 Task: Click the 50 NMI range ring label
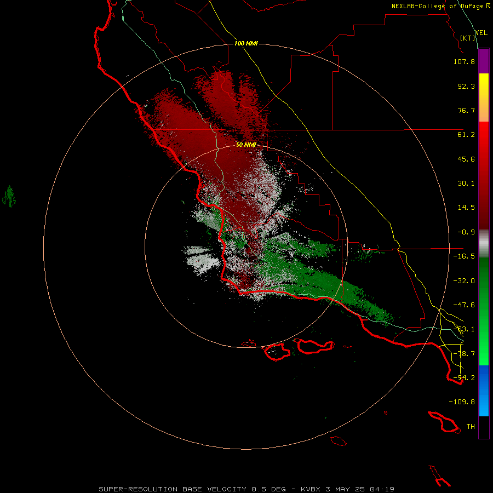(246, 145)
